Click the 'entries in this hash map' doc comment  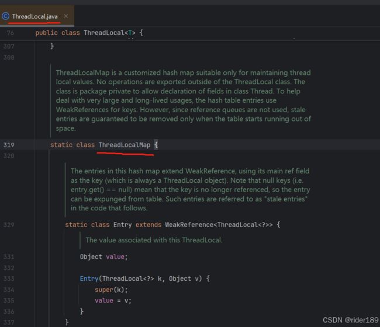[190, 190]
